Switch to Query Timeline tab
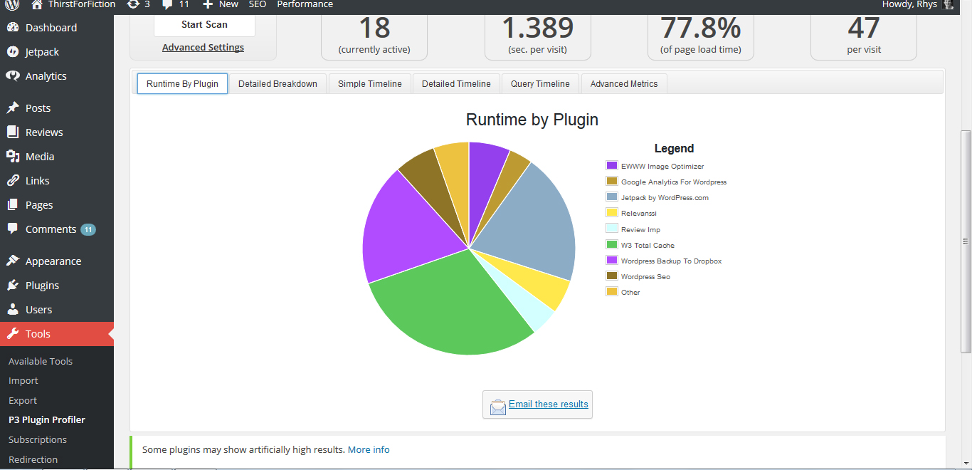 coord(540,83)
